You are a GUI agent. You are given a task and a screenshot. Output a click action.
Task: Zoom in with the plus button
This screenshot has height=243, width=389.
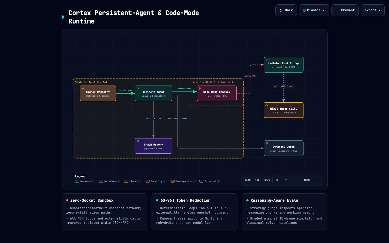tap(318, 180)
